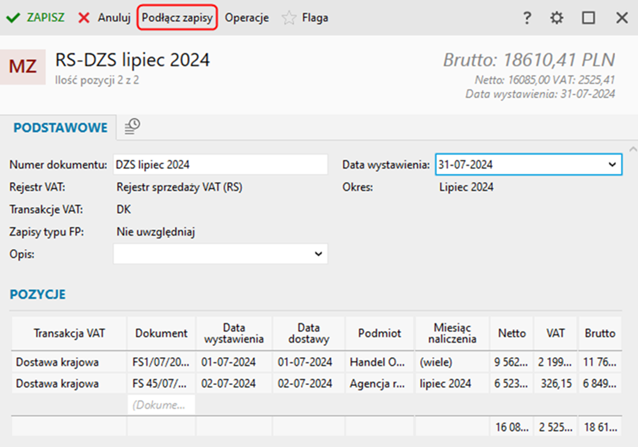Viewport: 638px width, 447px height.
Task: Open the history tab icon with clock
Action: (x=132, y=127)
